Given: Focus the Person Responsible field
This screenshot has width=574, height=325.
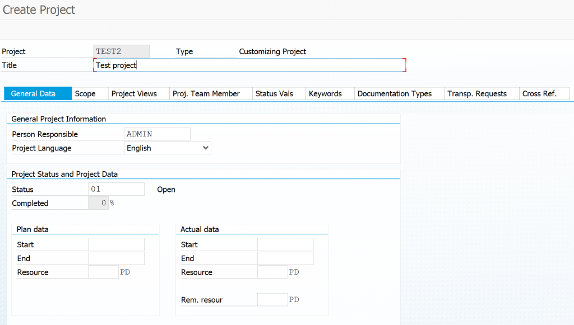Looking at the screenshot, I should point(157,134).
